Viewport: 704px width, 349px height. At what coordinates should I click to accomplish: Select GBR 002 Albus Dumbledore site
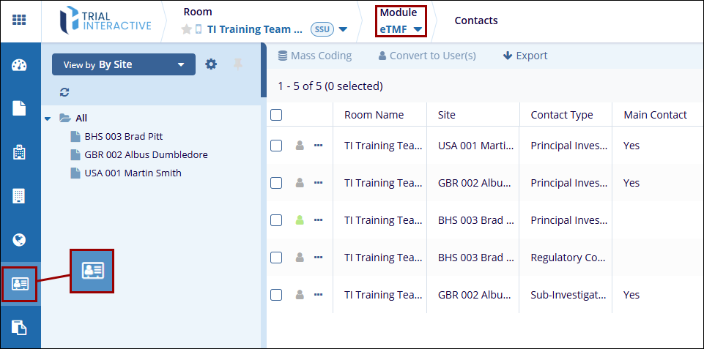tap(146, 155)
